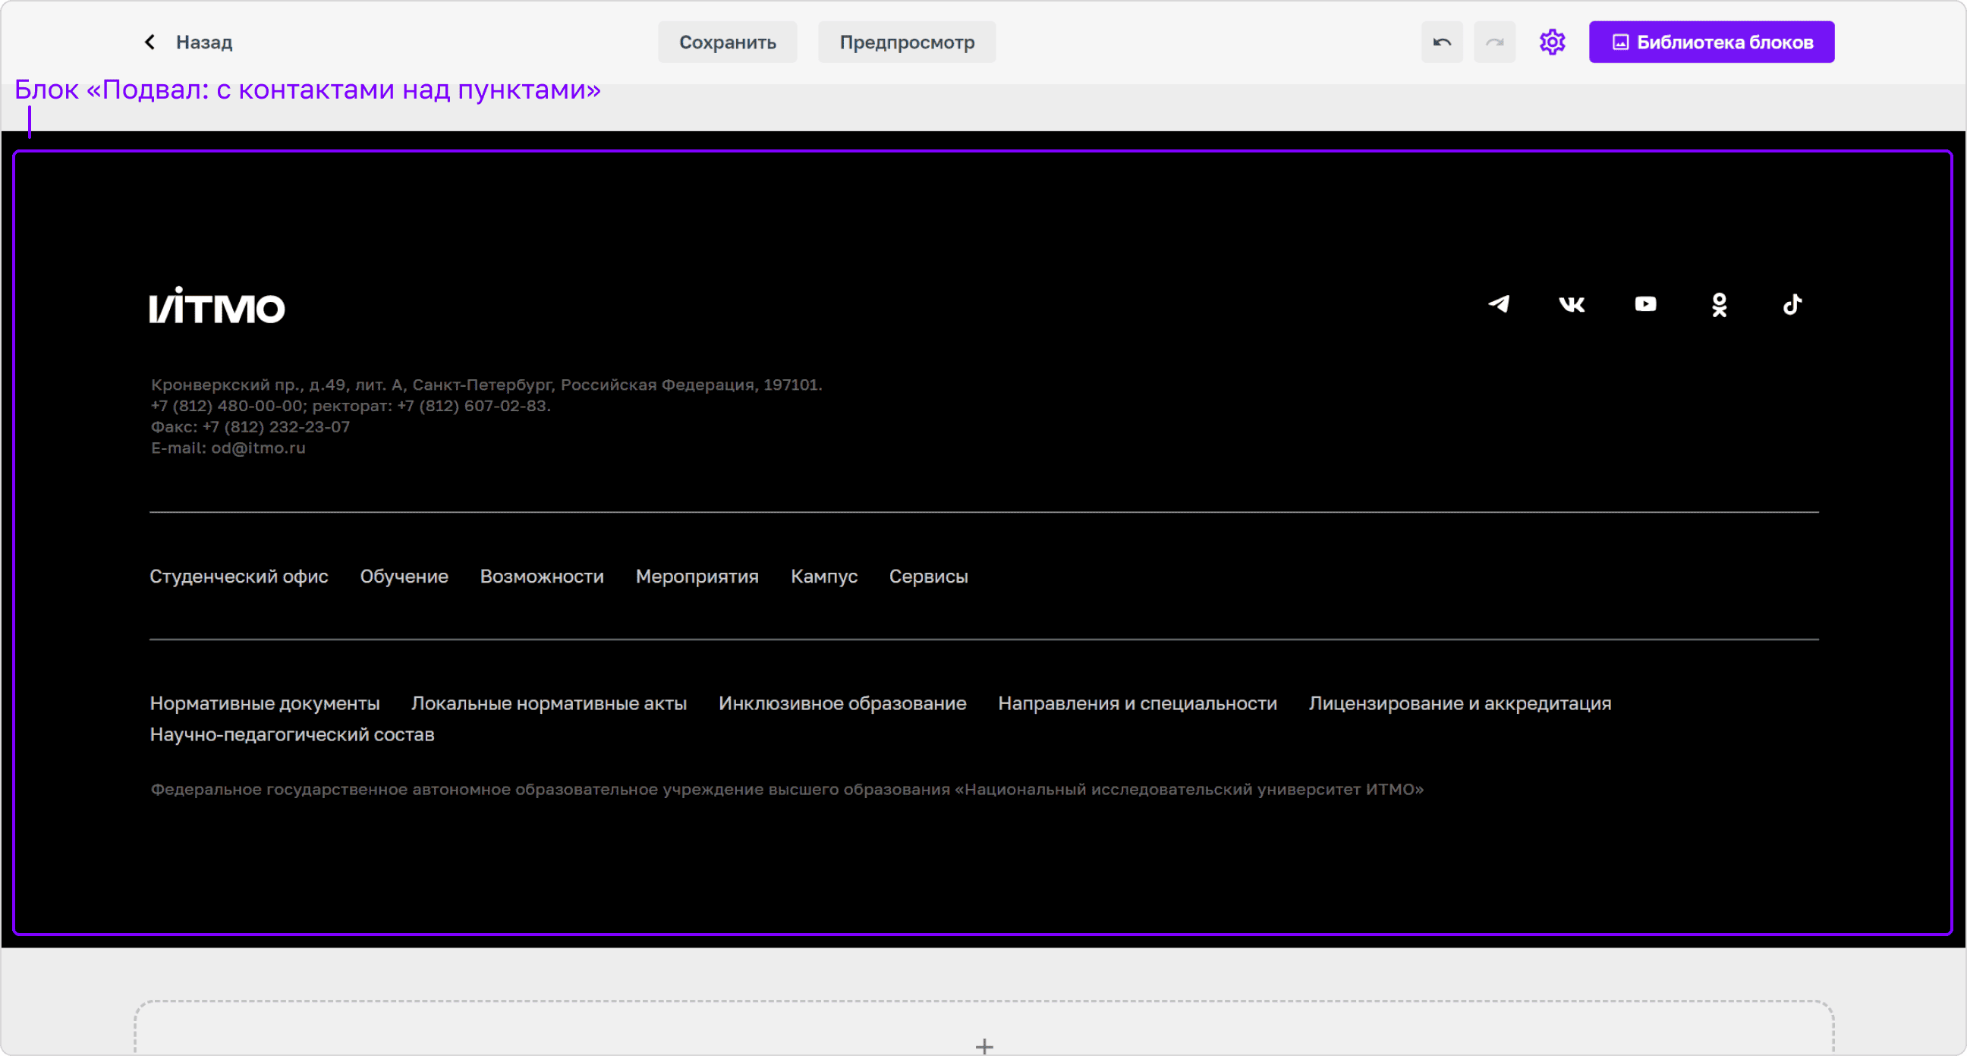
Task: Click the ИТМО logo in footer
Action: [x=217, y=306]
